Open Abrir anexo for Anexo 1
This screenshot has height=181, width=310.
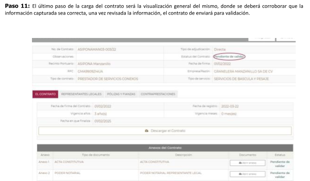pos(248,163)
